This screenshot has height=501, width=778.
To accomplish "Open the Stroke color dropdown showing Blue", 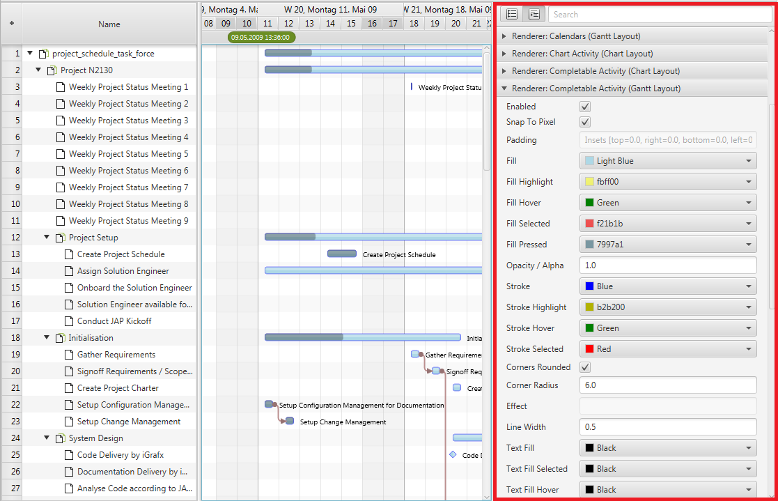I will (668, 286).
